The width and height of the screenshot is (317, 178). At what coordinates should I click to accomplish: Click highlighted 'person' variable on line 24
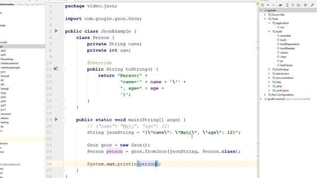coord(114,151)
